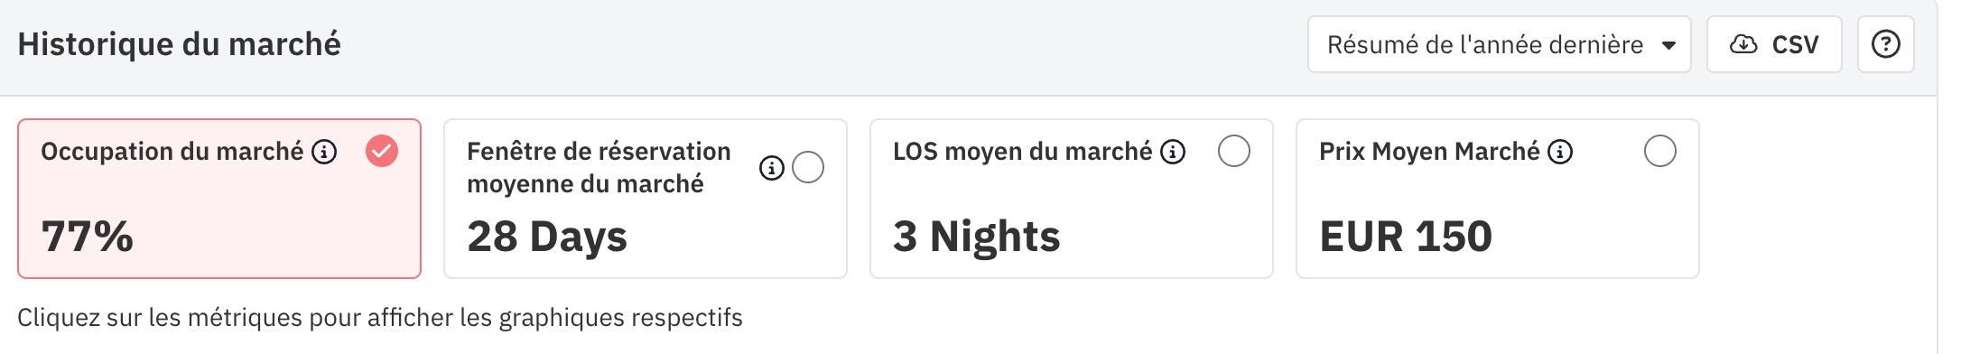Select the Prix Moyen Marché radio button
The height and width of the screenshot is (354, 1961).
[x=1660, y=151]
